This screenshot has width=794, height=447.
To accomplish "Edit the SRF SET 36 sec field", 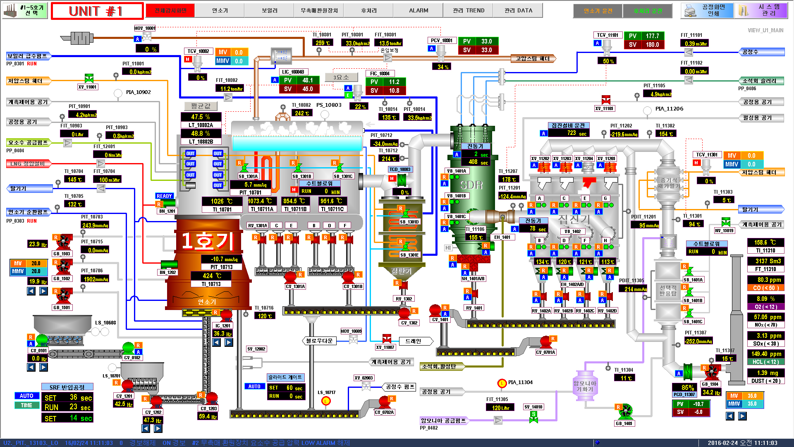I will [x=67, y=398].
